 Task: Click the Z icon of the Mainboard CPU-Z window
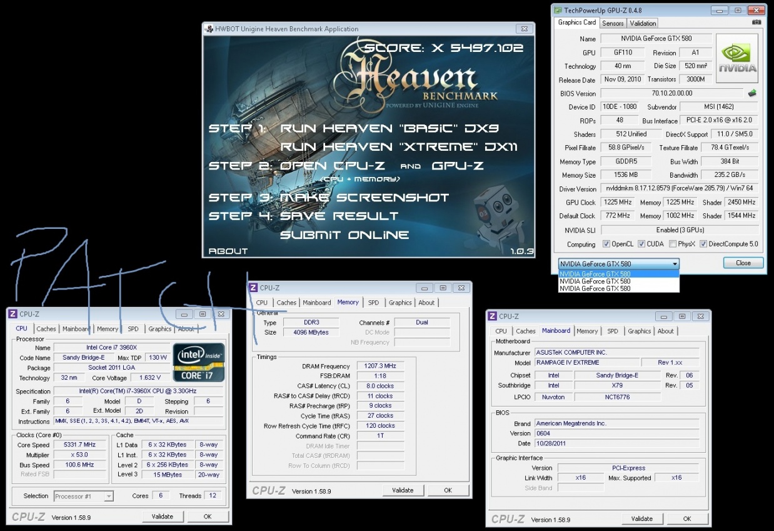pos(492,316)
